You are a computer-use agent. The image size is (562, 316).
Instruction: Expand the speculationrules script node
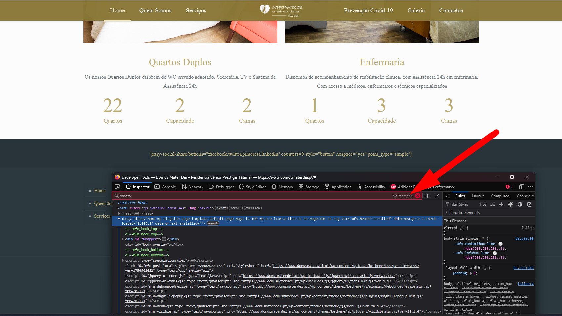123,261
